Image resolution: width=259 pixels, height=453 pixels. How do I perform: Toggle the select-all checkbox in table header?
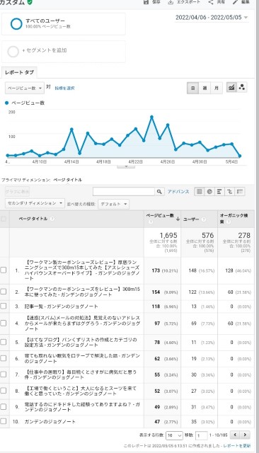pyautogui.click(x=4, y=219)
